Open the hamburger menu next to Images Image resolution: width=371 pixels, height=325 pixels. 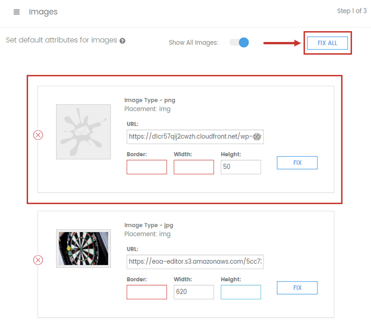[x=17, y=12]
